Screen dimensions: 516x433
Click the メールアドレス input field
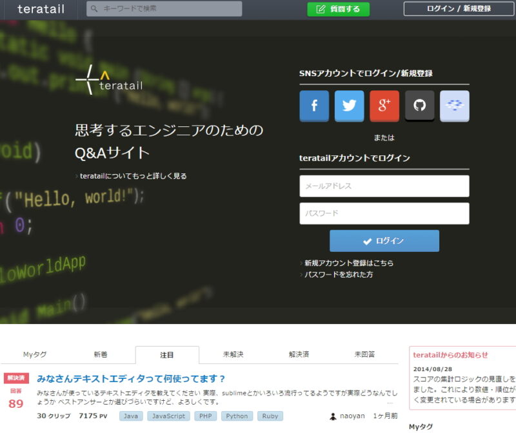(x=384, y=186)
